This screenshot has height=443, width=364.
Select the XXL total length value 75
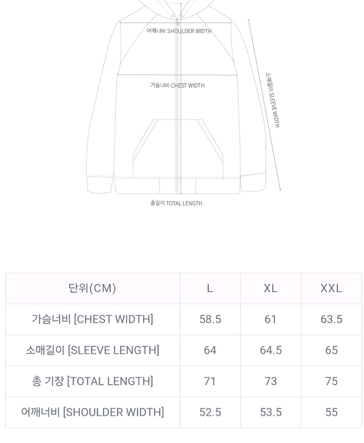pos(331,381)
